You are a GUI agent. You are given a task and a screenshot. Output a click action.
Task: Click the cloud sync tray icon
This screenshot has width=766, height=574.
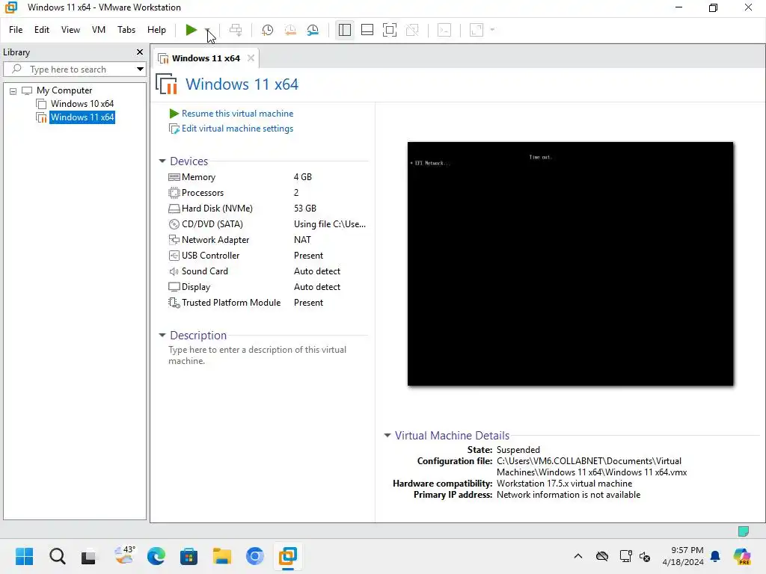click(602, 556)
